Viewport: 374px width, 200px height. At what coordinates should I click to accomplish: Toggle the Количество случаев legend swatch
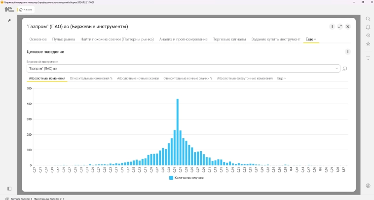171,177
